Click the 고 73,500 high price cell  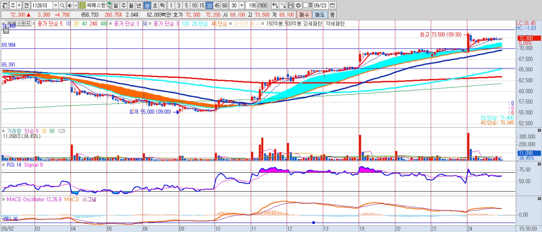click(259, 15)
